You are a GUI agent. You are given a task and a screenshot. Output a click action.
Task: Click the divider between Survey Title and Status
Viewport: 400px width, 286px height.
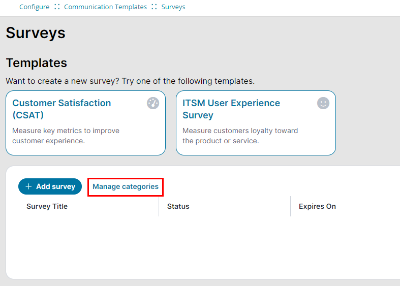click(159, 206)
